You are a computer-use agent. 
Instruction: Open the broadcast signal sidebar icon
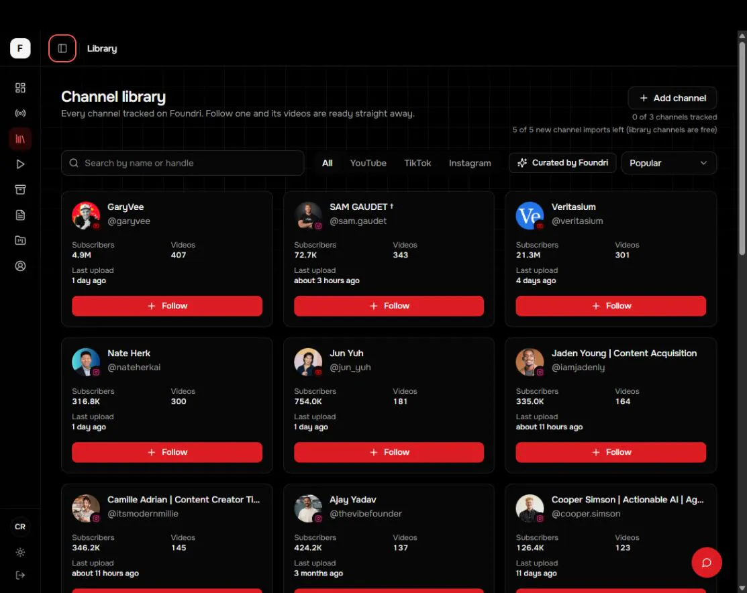click(20, 113)
